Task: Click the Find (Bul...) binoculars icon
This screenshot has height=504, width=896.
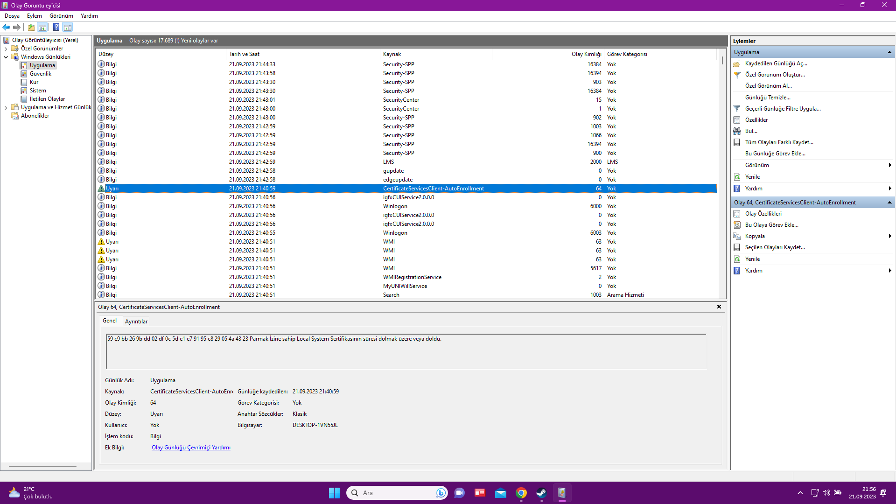Action: click(x=737, y=131)
